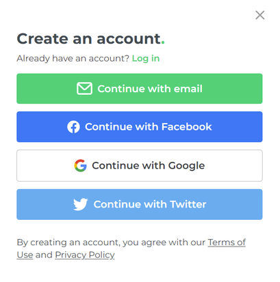Click the Facebook logo icon

coord(73,127)
